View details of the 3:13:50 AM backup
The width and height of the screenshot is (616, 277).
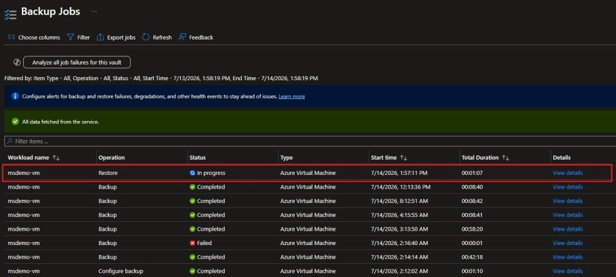(568, 229)
